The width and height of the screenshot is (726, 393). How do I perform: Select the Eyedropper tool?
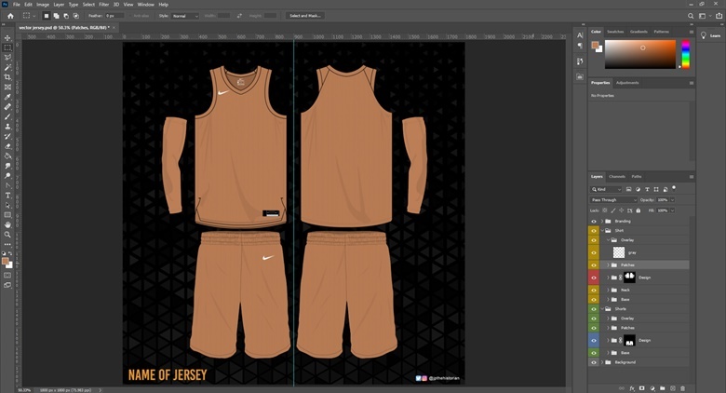(x=7, y=97)
